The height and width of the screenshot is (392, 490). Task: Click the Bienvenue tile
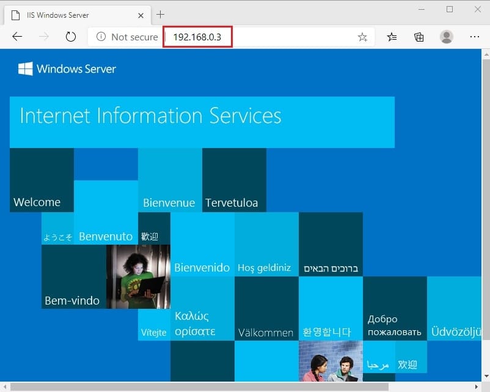coord(170,180)
